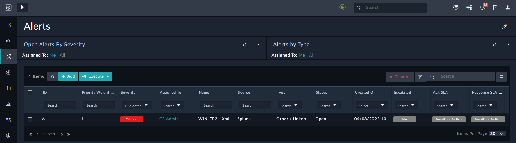The width and height of the screenshot is (516, 143).
Task: Open the grid column settings menu icon
Action: 501,77
